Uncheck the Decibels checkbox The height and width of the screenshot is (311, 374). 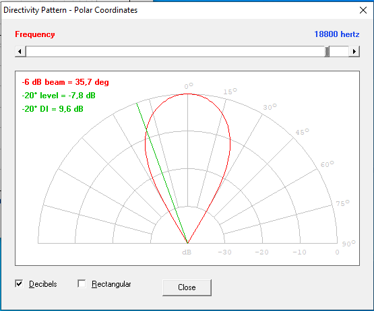coord(19,284)
